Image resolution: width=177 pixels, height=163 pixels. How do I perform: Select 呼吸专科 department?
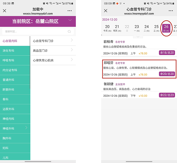pyautogui.click(x=15, y=60)
